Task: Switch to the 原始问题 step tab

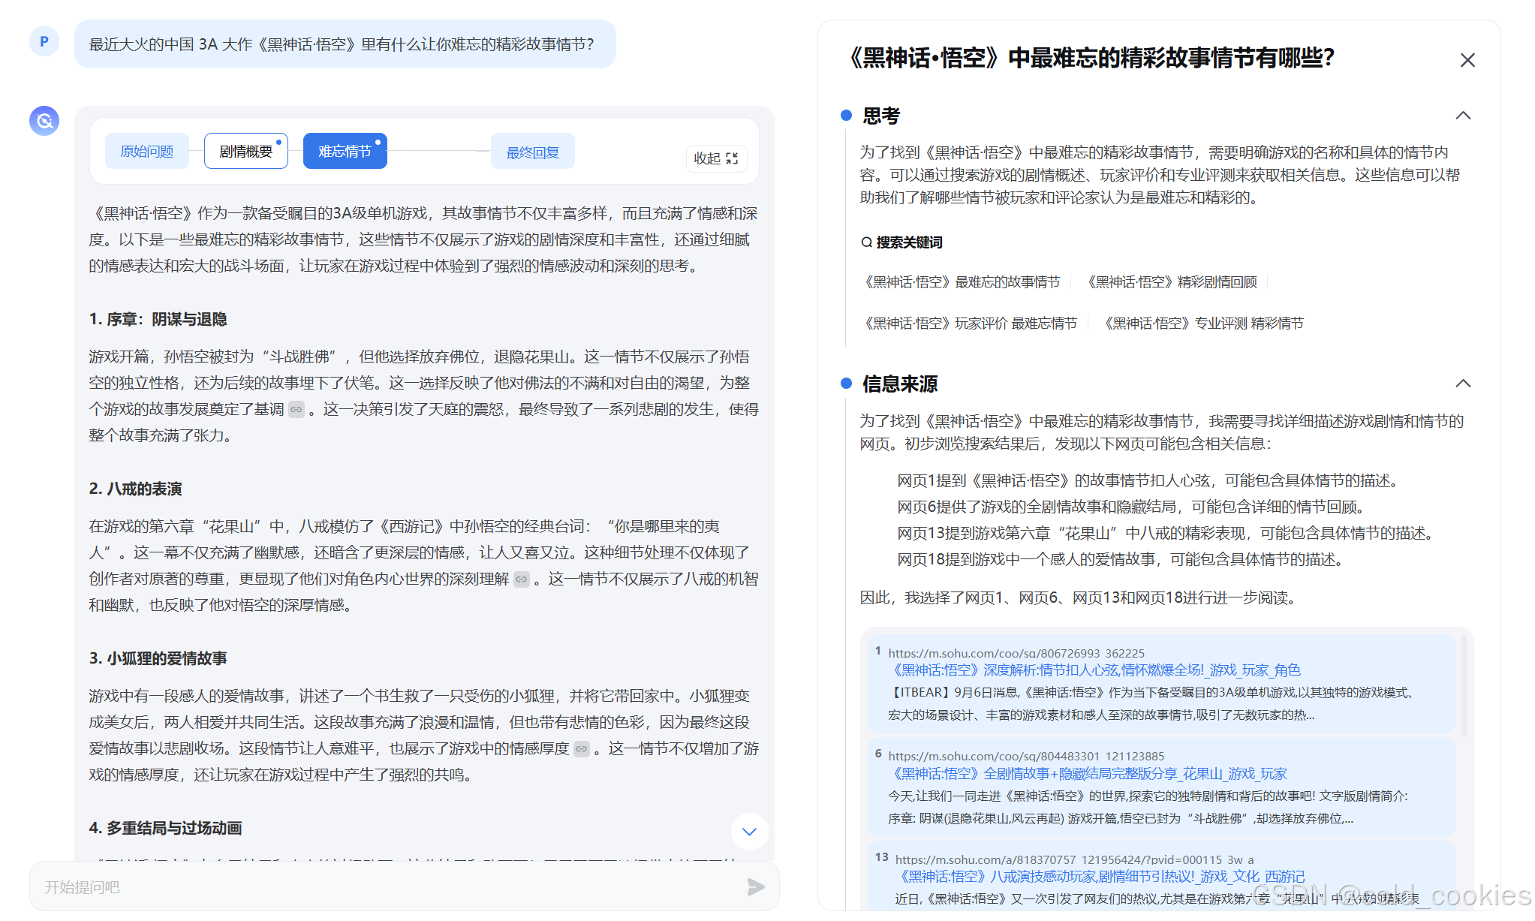Action: pos(146,150)
